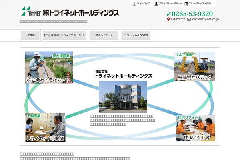
Task: Open the ニュース&Topics menu item
Action: (136, 35)
